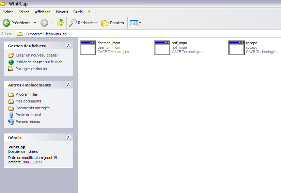Collapse the Détails panel

(x=68, y=137)
